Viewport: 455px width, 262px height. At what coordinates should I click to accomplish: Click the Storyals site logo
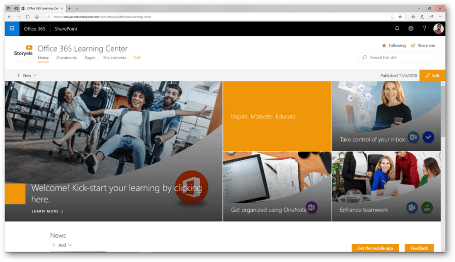(x=23, y=52)
